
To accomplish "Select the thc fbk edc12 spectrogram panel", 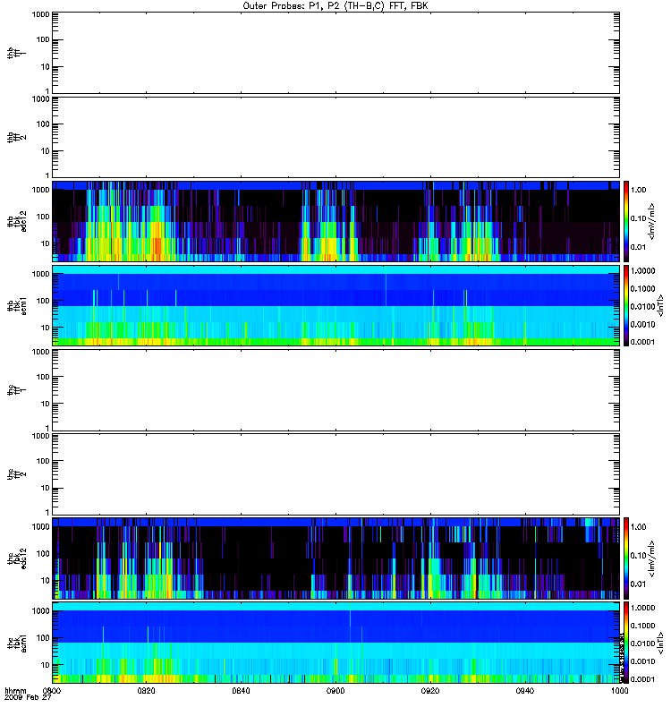I will coord(335,558).
